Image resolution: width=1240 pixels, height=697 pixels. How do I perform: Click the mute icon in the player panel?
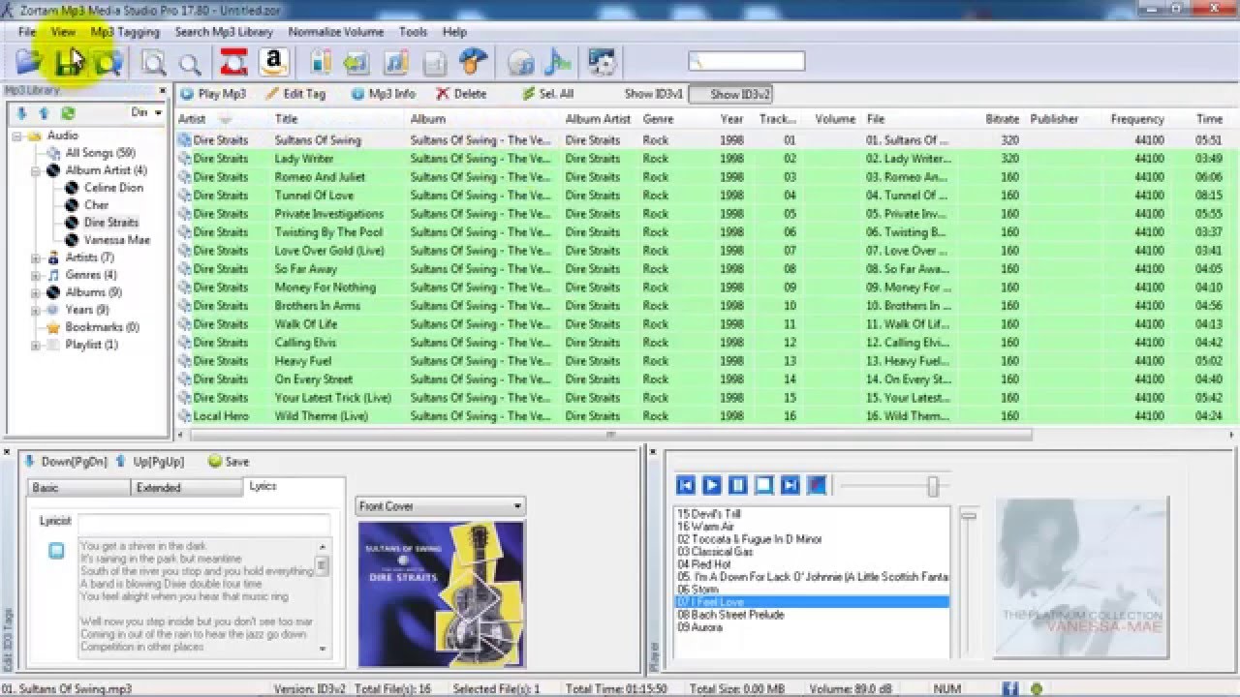pyautogui.click(x=817, y=485)
